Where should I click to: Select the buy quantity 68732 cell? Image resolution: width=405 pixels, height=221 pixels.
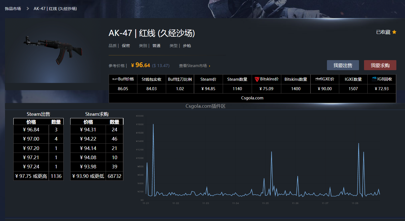[x=115, y=176]
